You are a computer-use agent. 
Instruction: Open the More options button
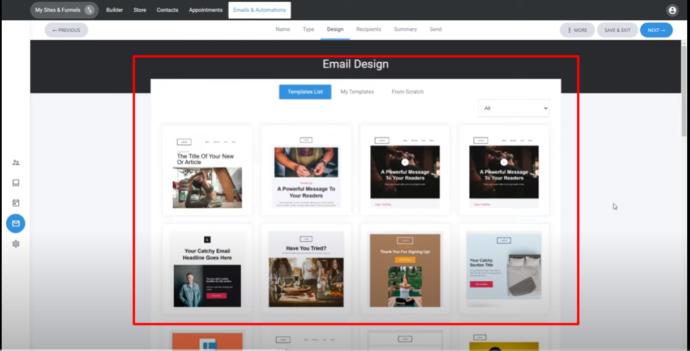click(577, 30)
